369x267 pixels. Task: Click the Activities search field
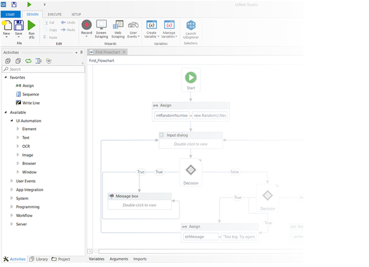43,69
